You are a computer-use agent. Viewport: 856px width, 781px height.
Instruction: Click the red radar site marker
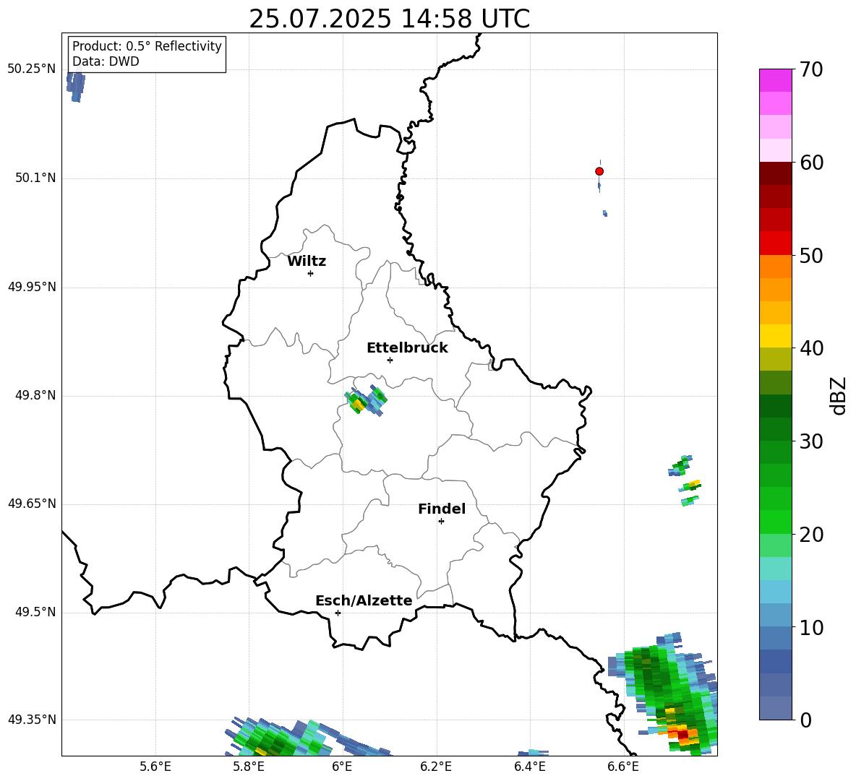point(599,171)
